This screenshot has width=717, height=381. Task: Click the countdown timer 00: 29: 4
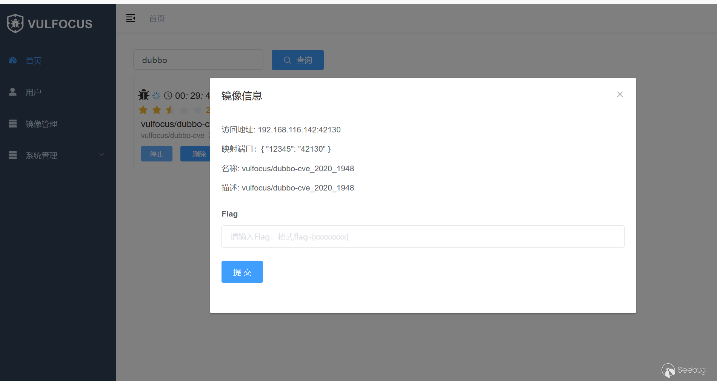pyautogui.click(x=192, y=96)
